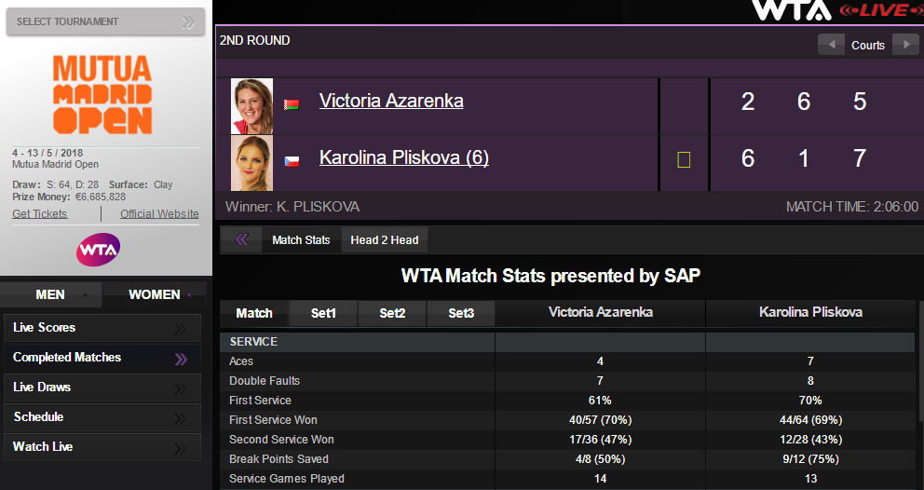
Task: Switch to the MEN tab
Action: [x=50, y=294]
